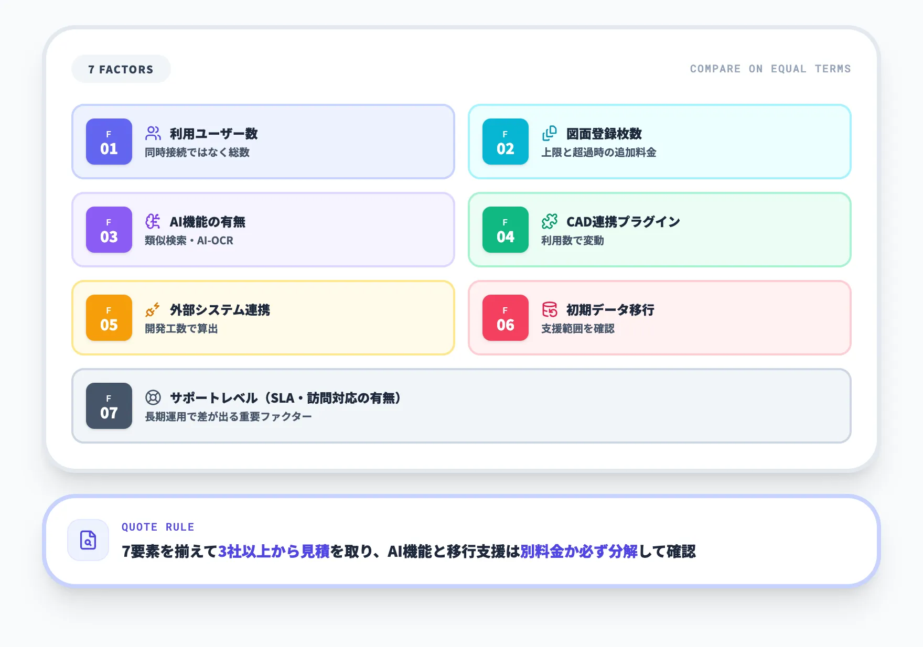
Task: Click the magnifier document icon in QUOTE RULE
Action: [x=88, y=540]
